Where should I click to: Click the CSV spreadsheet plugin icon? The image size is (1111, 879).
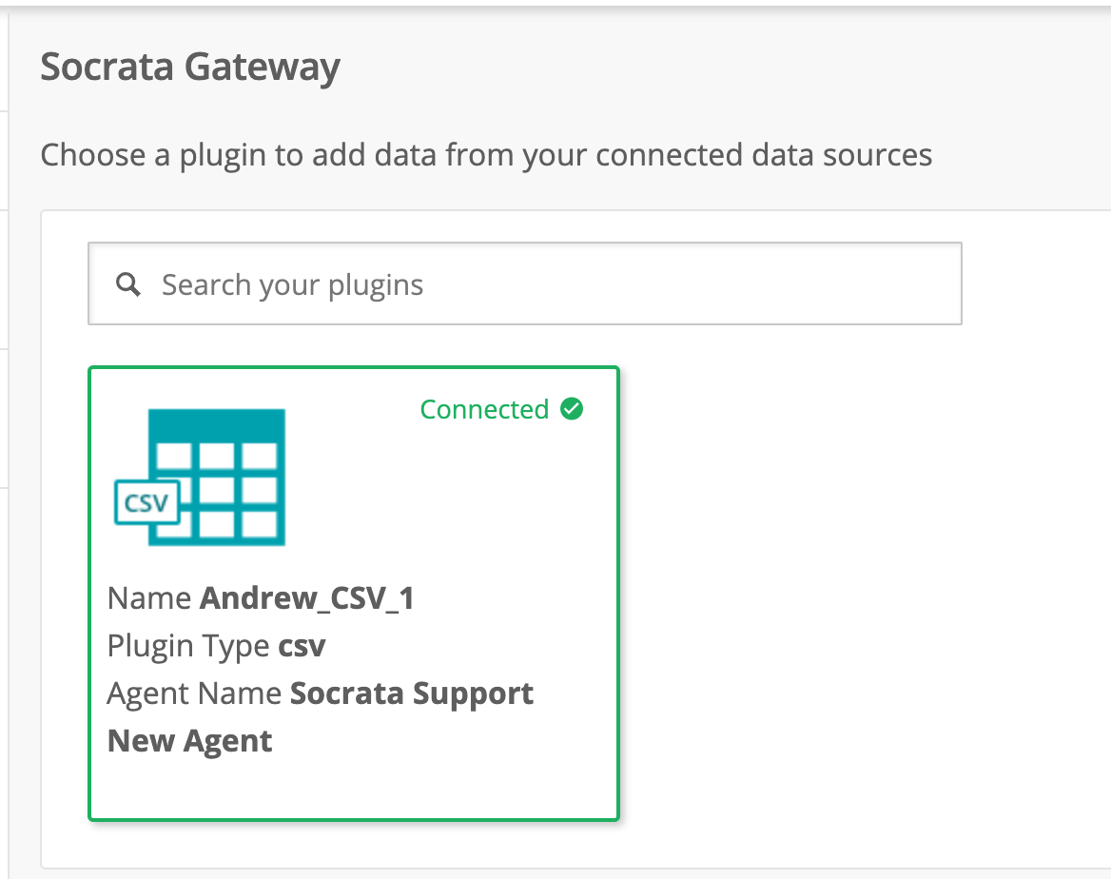pyautogui.click(x=200, y=477)
